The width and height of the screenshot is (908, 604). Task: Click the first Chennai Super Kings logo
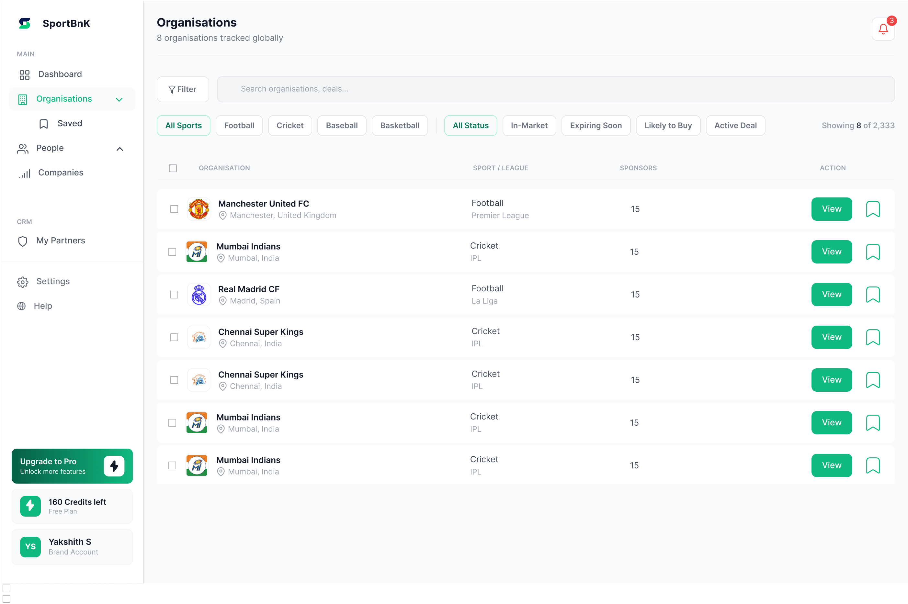199,337
